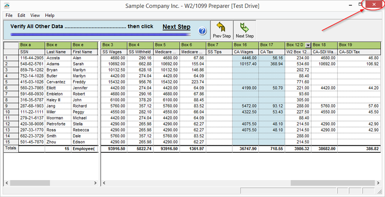
Task: Minimize the W2/1099 Preparer window
Action: (350, 5)
